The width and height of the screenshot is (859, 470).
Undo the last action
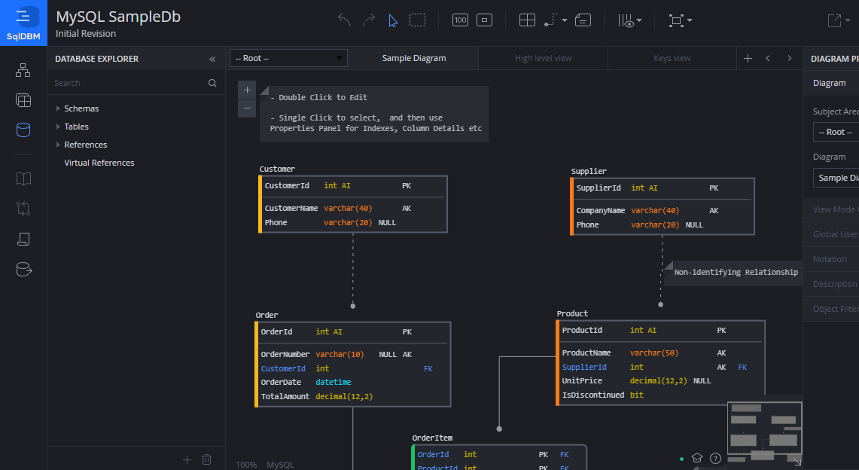[344, 20]
